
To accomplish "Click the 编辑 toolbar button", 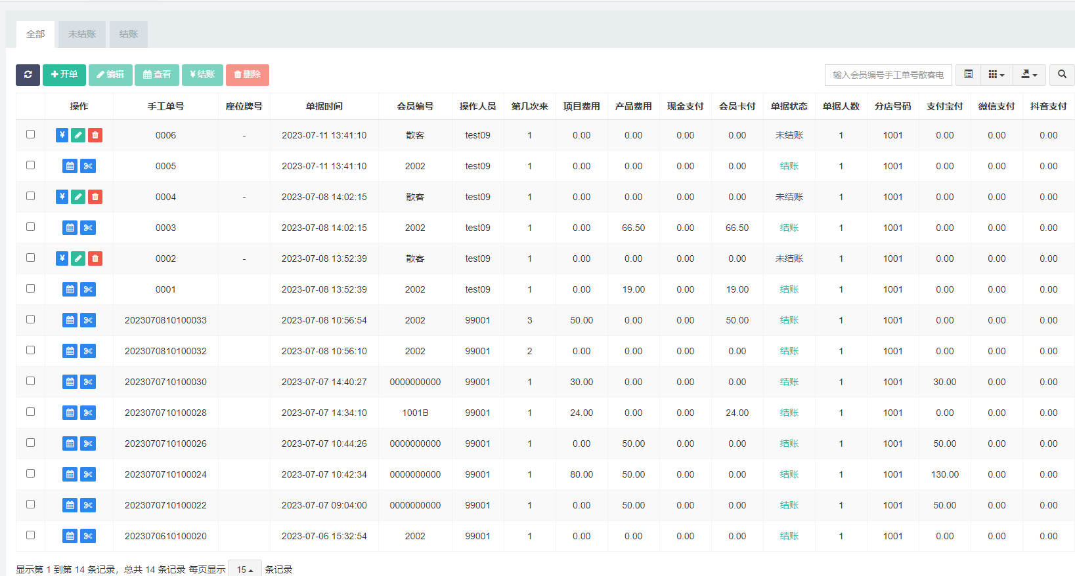I will point(110,75).
